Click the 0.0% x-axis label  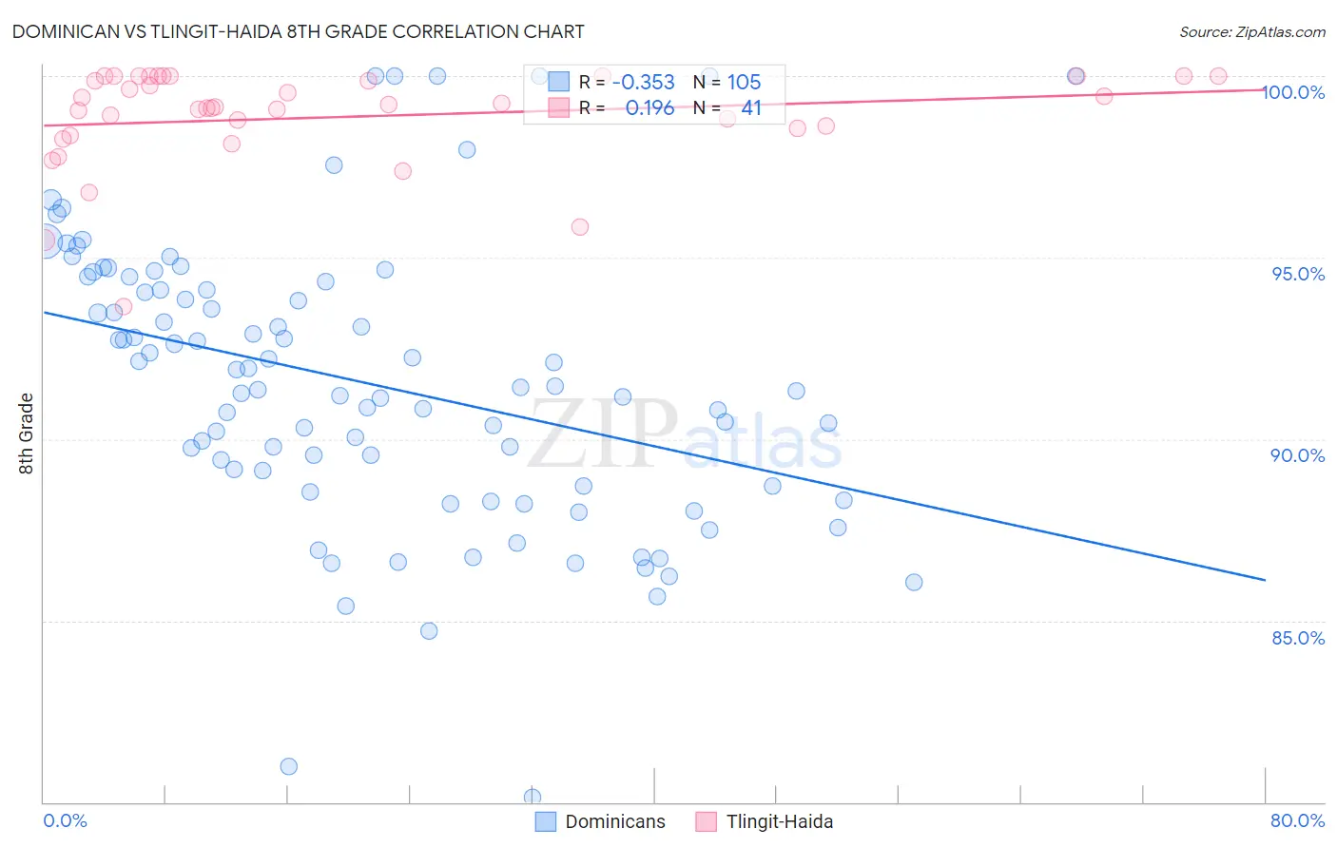[65, 820]
